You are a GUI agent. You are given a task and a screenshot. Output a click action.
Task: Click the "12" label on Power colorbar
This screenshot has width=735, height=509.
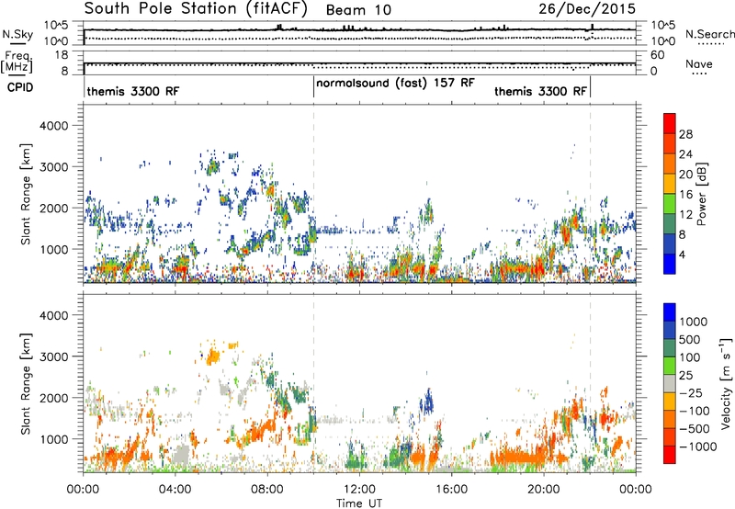pos(685,215)
